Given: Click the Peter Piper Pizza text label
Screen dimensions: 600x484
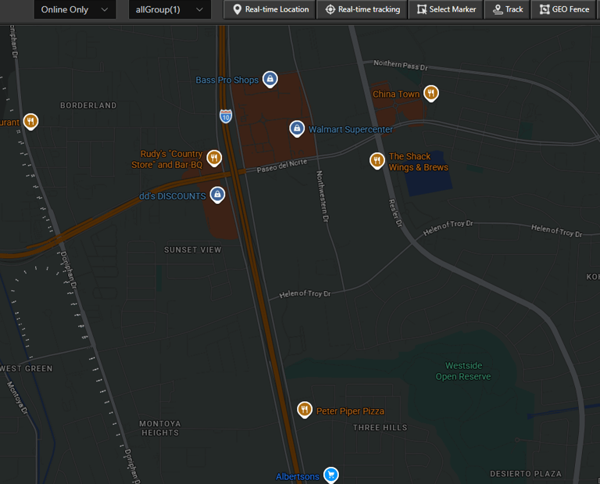Looking at the screenshot, I should [350, 411].
